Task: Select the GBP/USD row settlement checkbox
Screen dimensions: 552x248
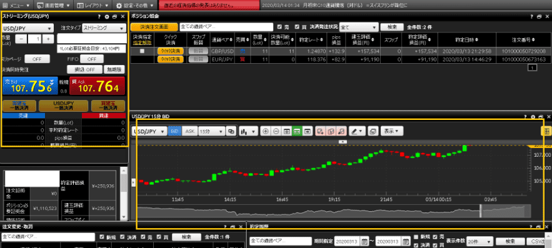Action: tap(143, 51)
